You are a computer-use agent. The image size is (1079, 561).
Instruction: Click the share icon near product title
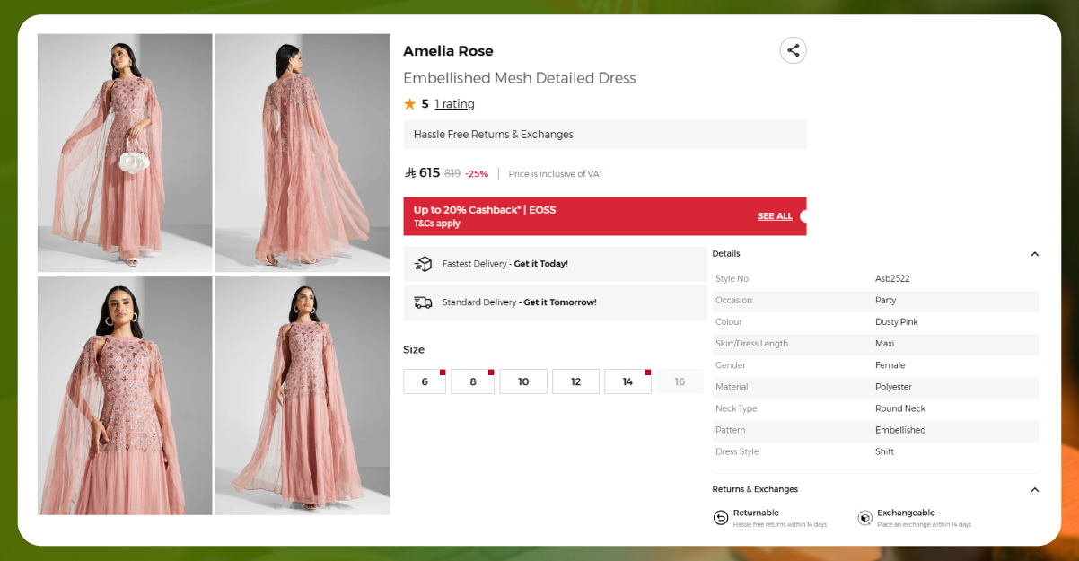point(793,50)
